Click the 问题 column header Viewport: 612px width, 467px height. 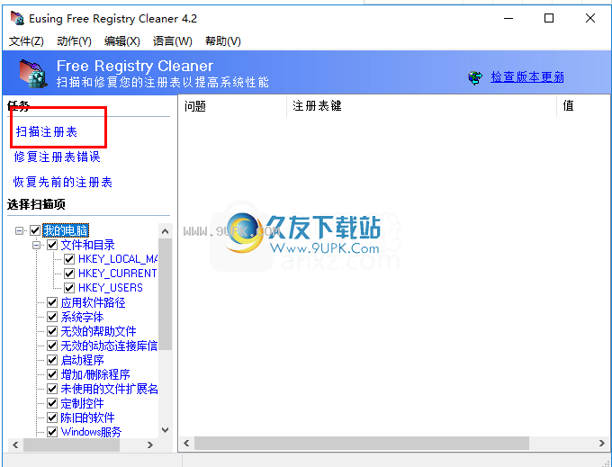232,106
